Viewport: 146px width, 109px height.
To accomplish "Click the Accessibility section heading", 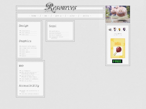I will point(29,86).
